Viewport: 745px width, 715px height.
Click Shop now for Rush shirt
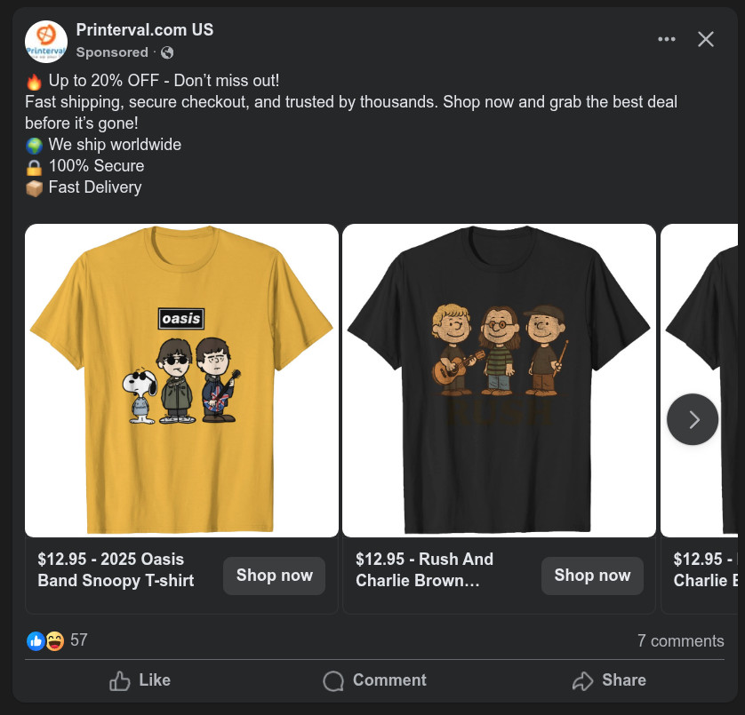pyautogui.click(x=592, y=576)
